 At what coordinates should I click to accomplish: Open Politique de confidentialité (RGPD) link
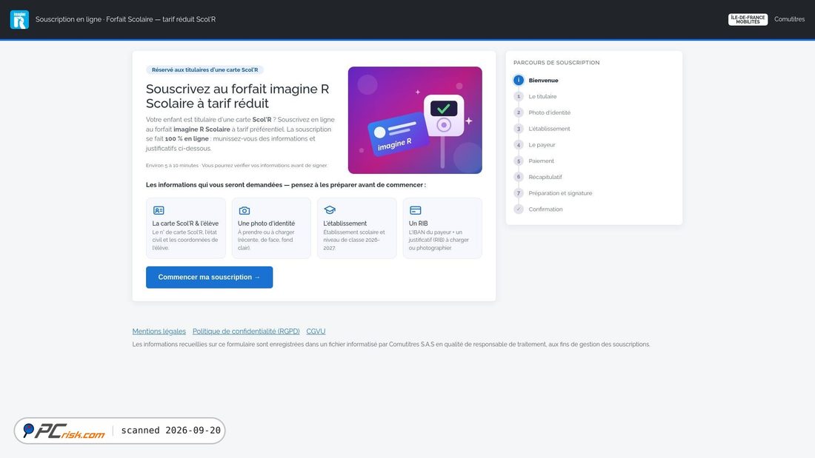click(x=246, y=331)
